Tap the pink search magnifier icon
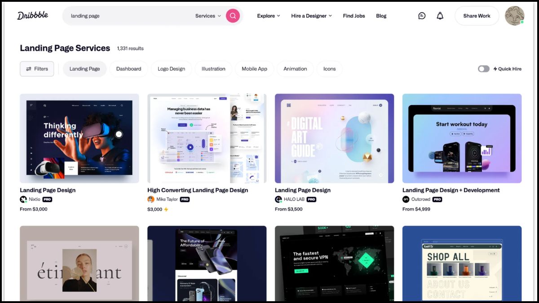Screen dimensions: 539x303 pos(233,15)
